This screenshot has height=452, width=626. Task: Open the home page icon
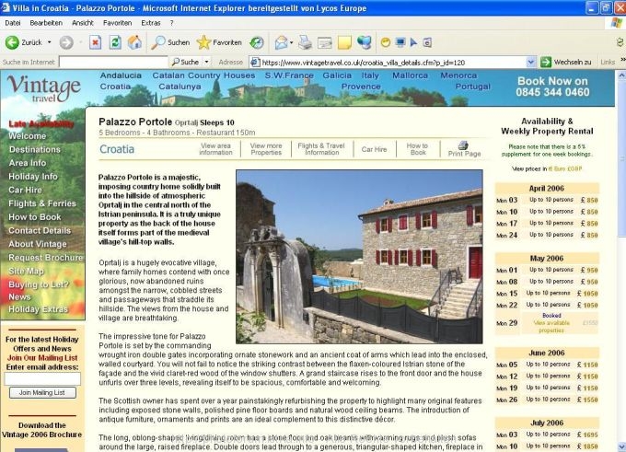[134, 42]
